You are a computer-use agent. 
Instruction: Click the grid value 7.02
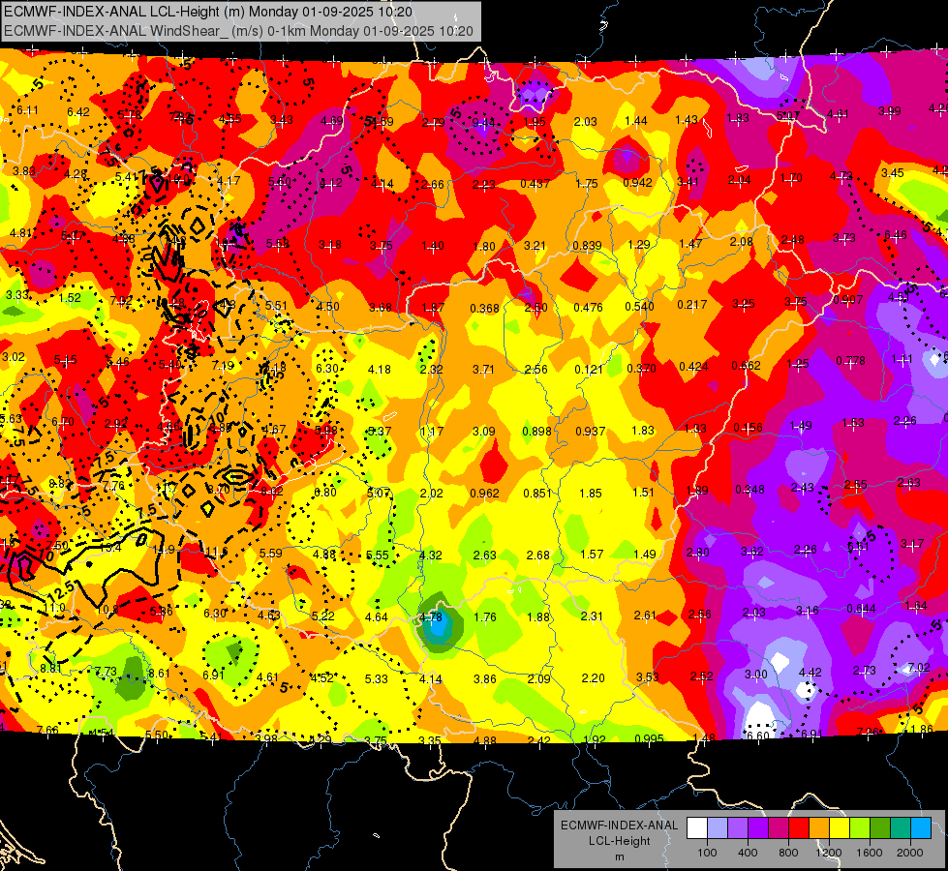point(919,668)
